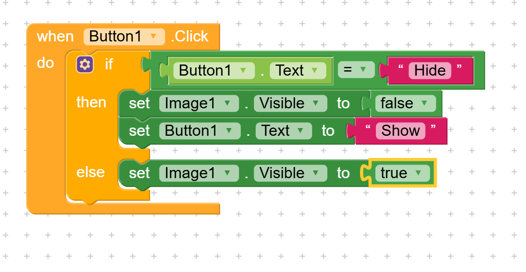Click the "else" label of if block
Image resolution: width=526 pixels, height=272 pixels.
click(x=90, y=172)
